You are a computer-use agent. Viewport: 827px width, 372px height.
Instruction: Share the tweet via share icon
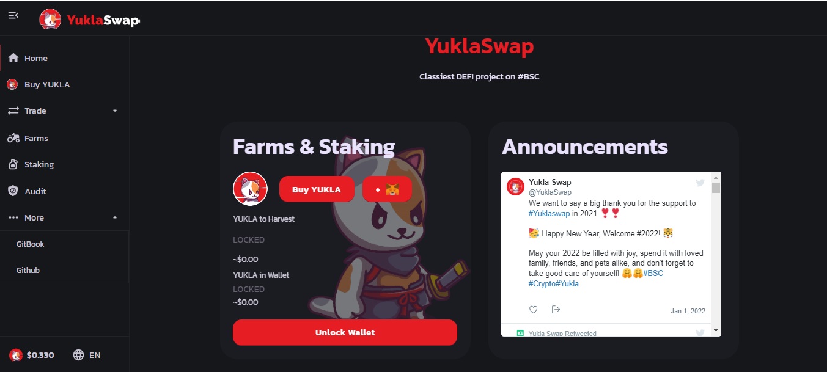tap(556, 310)
